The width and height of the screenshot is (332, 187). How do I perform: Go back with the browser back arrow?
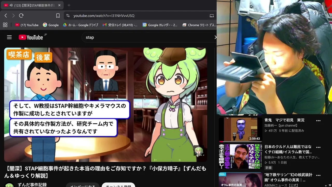tap(6, 16)
